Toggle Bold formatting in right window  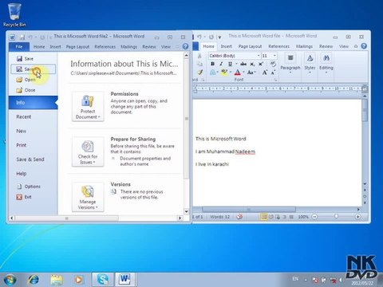tap(212, 64)
